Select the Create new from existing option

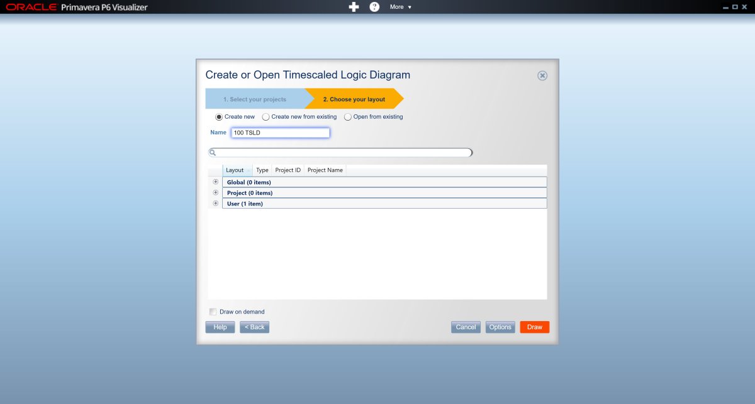click(x=265, y=117)
